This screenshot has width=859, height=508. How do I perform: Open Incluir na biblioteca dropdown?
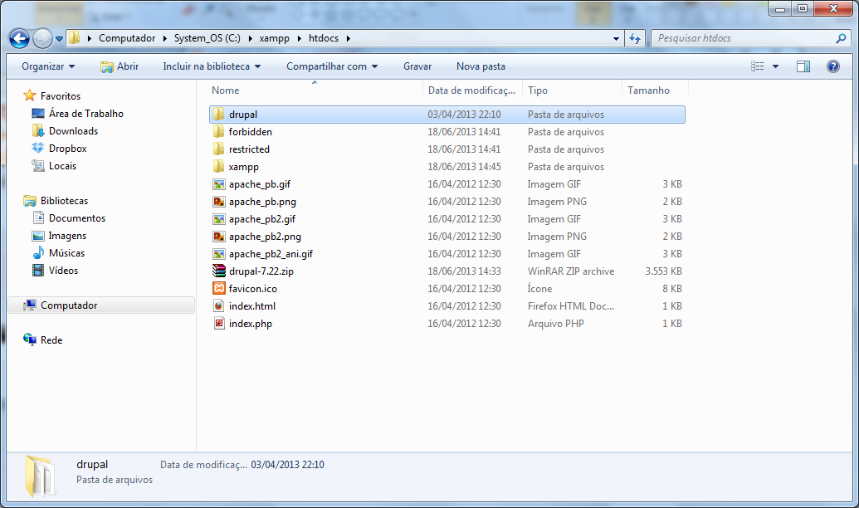tap(212, 66)
